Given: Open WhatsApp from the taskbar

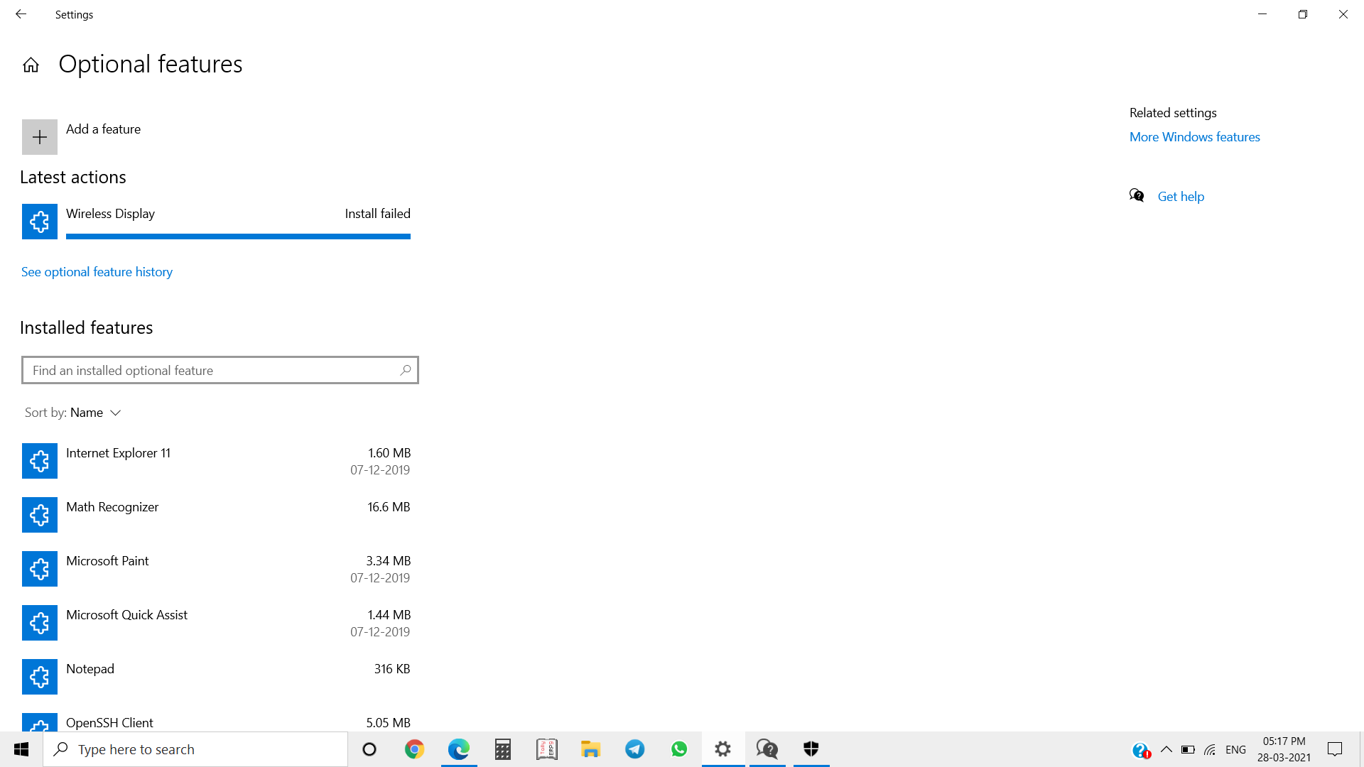Looking at the screenshot, I should [679, 749].
